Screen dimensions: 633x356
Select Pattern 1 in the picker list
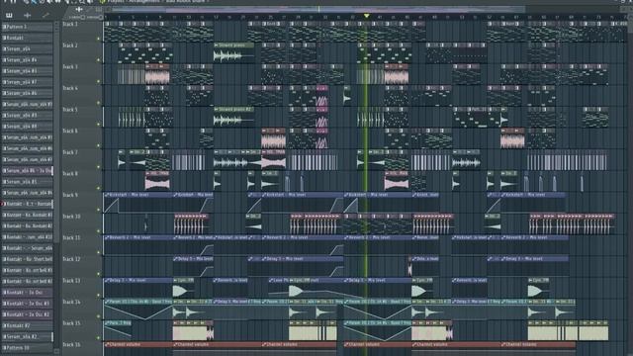click(27, 27)
